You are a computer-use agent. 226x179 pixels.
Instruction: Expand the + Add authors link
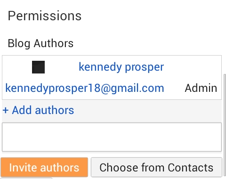coord(38,110)
